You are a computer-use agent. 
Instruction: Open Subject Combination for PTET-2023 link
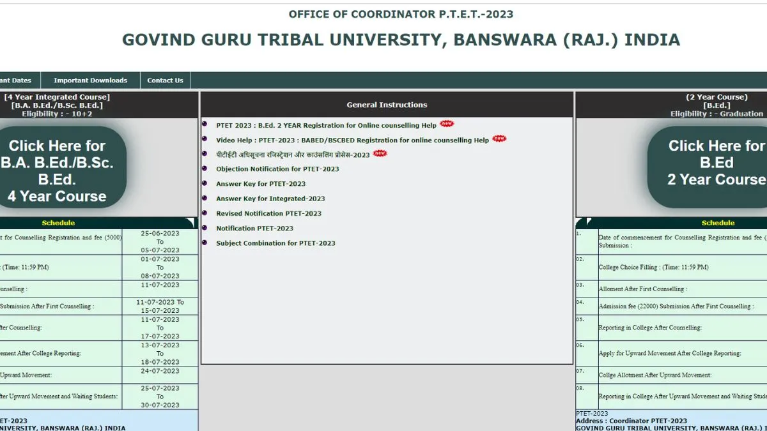coord(275,243)
